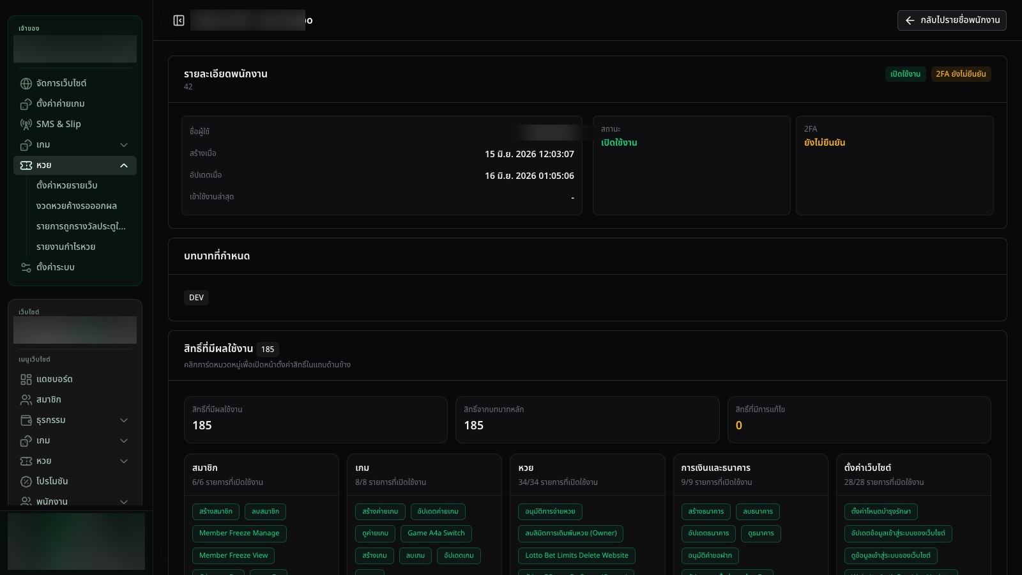Expand the เกม submenu in owner section

coord(124,145)
